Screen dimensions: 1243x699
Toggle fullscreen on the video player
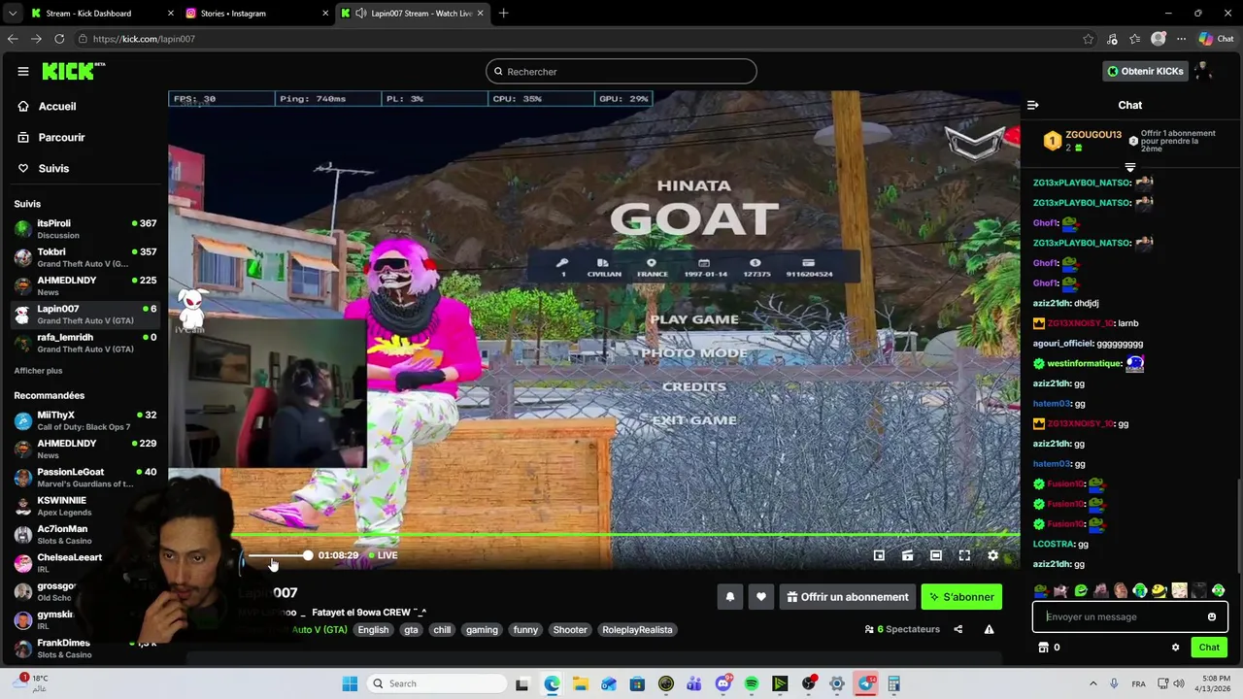click(x=964, y=555)
